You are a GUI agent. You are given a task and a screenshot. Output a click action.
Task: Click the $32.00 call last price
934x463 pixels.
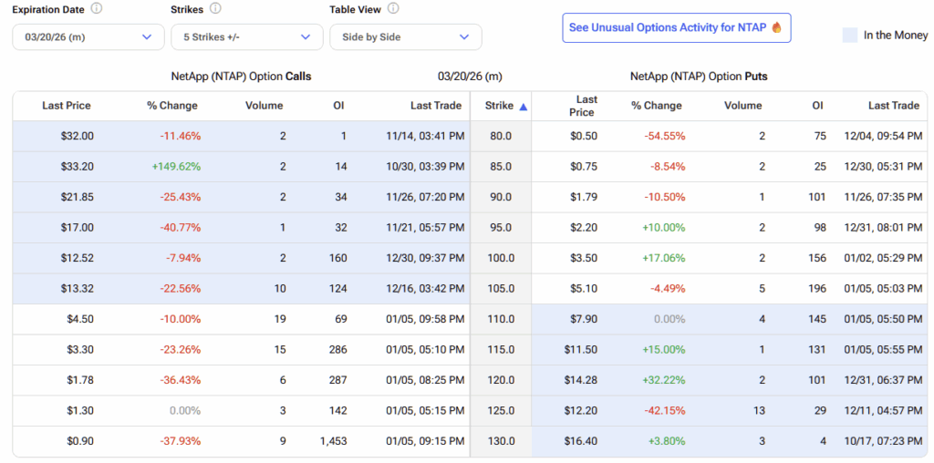[77, 136]
